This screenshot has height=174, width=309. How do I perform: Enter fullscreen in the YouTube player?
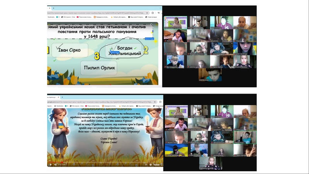coord(161,165)
